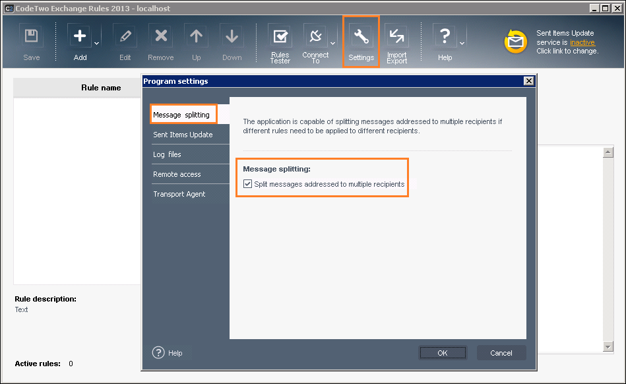This screenshot has width=626, height=384.
Task: Minimize the CodeTwo Exchange Rules window
Action: 594,9
